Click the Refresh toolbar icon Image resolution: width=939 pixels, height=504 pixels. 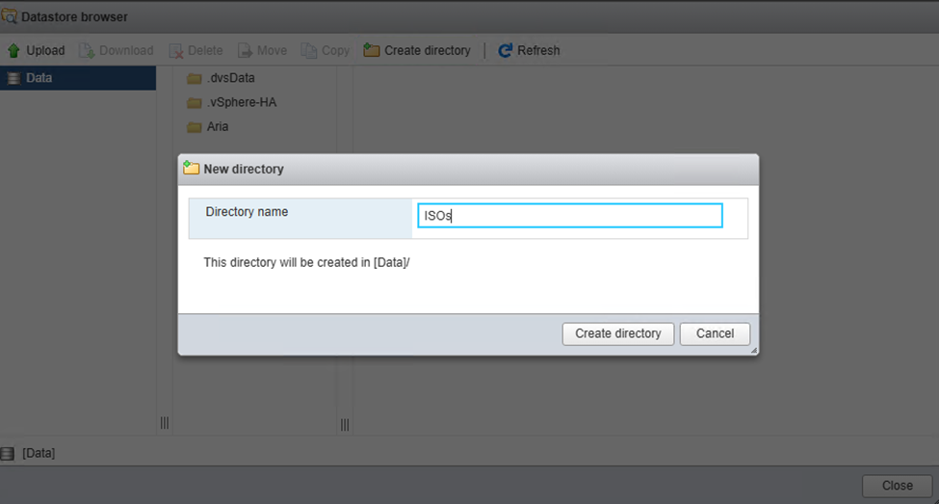tap(505, 50)
